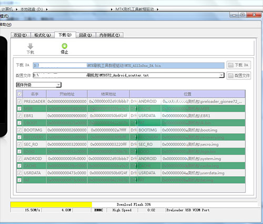Click the yellow Download Flash progress bar
263x224 pixels.
51,205
